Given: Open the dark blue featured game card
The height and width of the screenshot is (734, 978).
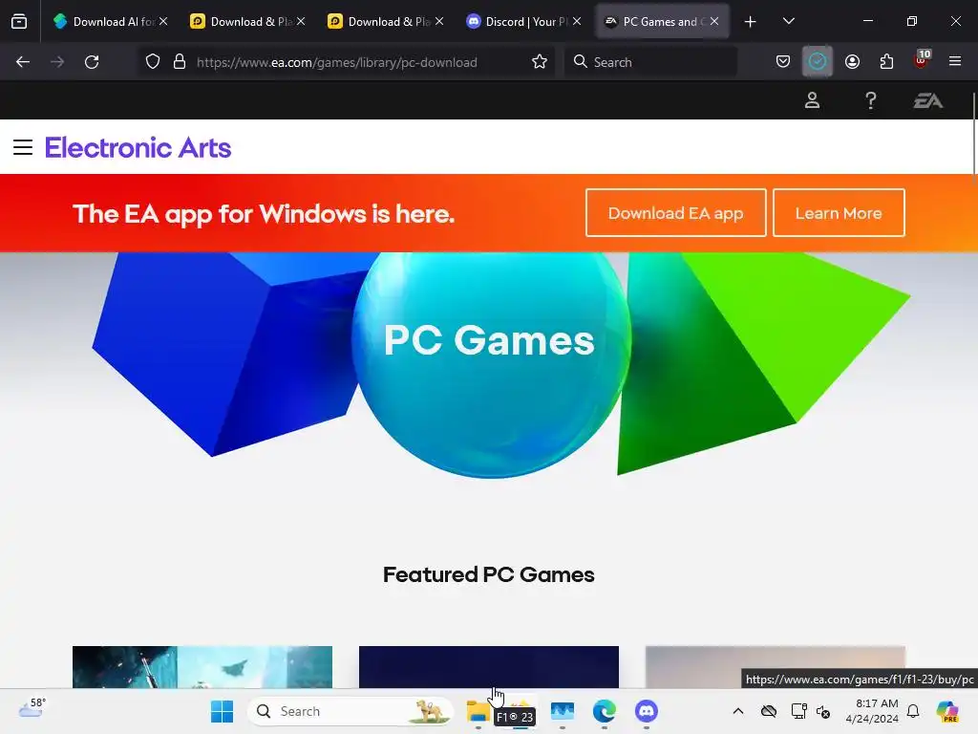Looking at the screenshot, I should click(x=488, y=666).
